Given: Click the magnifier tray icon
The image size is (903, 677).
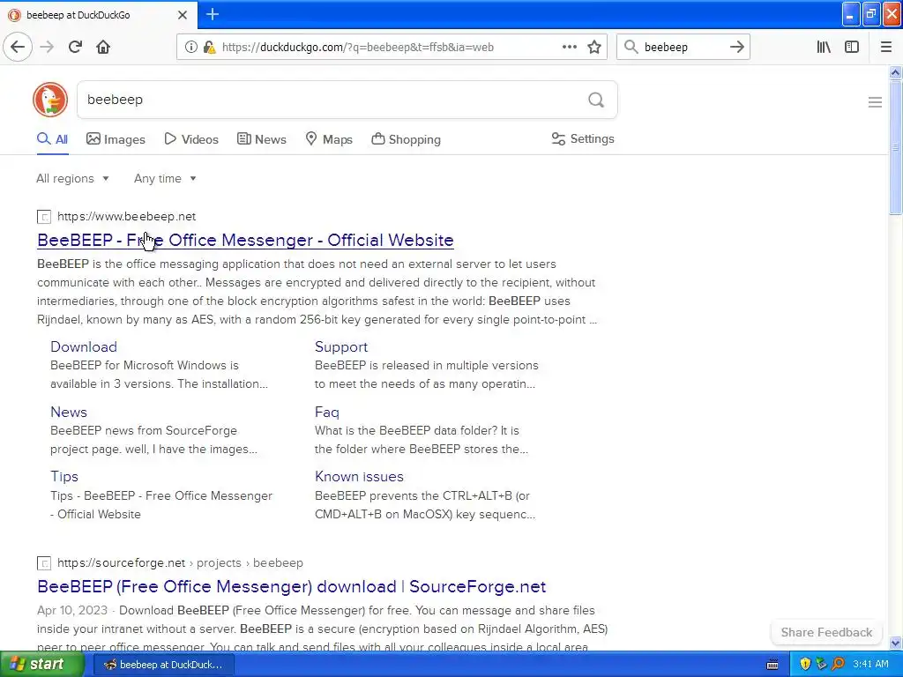Looking at the screenshot, I should [838, 664].
